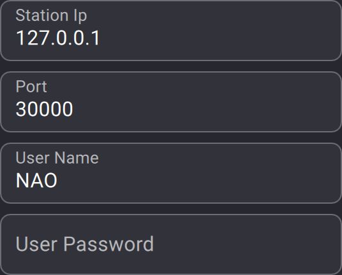This screenshot has height=275, width=342.
Task: Focus the Port input field
Action: tap(171, 102)
